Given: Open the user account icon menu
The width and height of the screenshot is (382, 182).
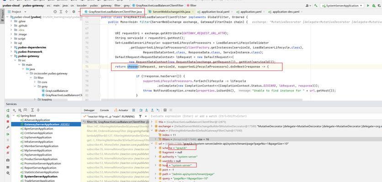Looking at the screenshot, I should [x=308, y=5].
